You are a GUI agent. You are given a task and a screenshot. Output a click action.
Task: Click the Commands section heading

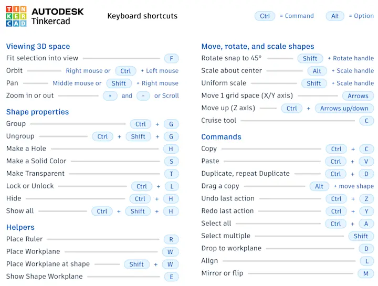click(221, 137)
